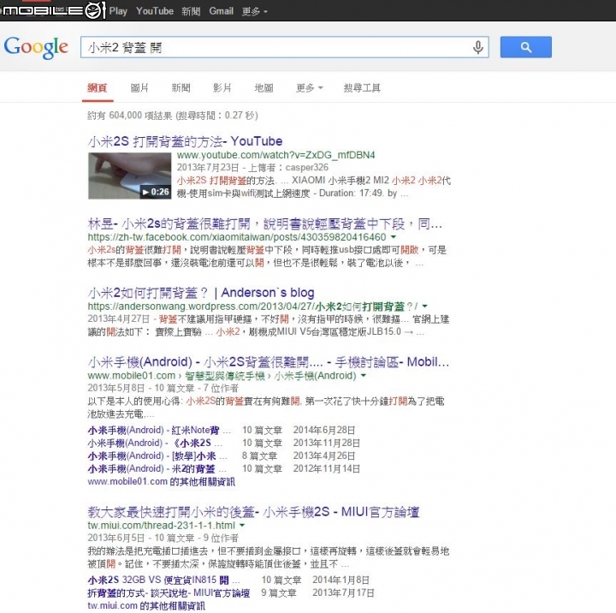Expand the 更多 dropdown in top black bar
The image size is (616, 613).
255,11
